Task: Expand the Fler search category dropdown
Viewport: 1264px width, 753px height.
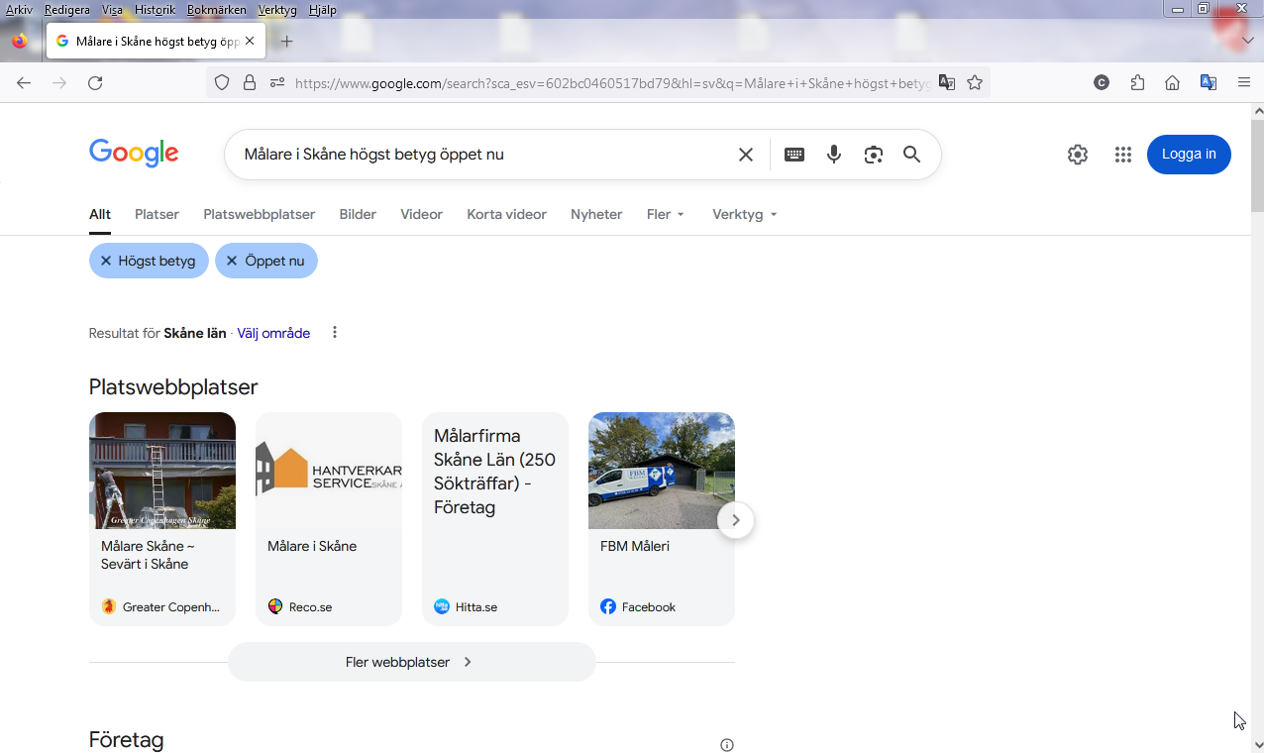Action: pos(666,214)
